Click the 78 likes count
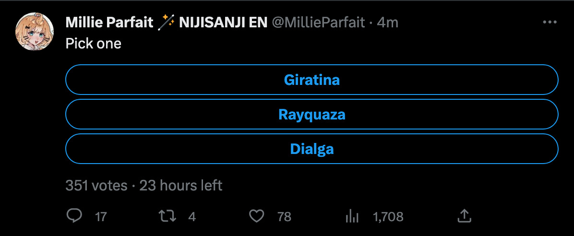The height and width of the screenshot is (236, 574). coord(285,217)
